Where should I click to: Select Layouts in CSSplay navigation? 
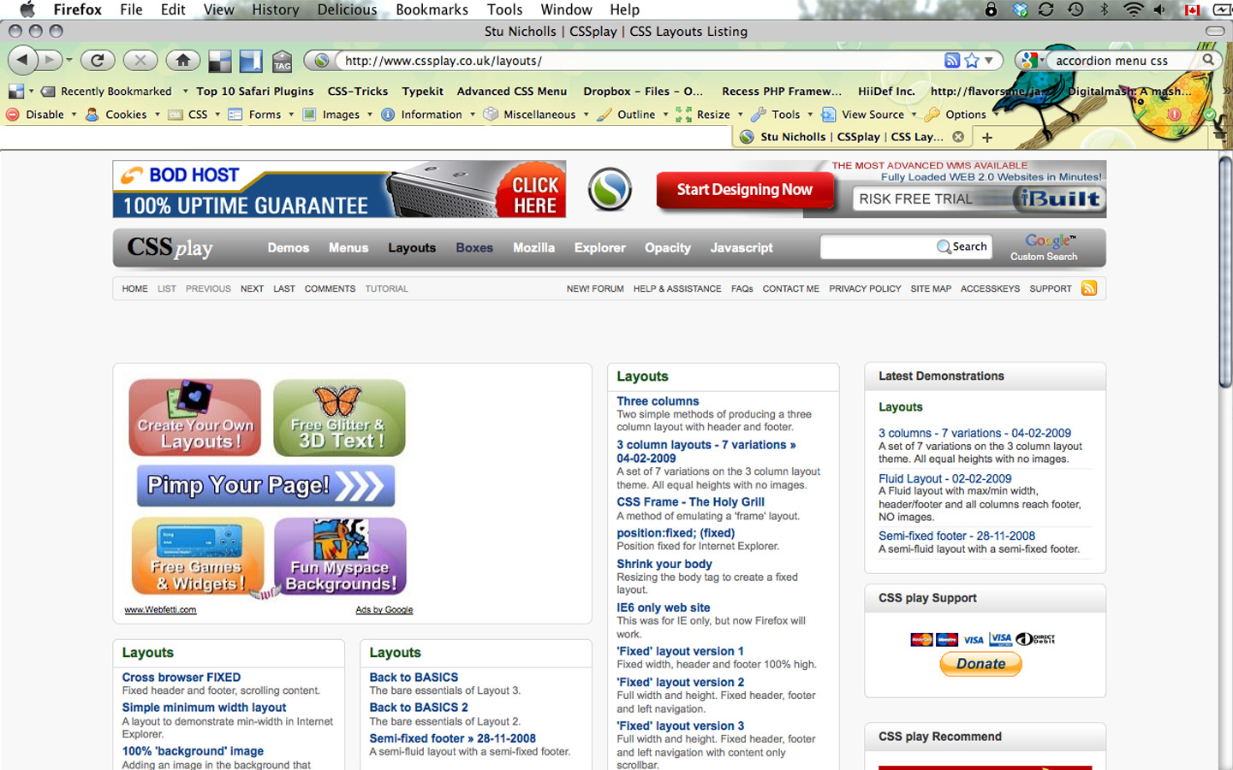tap(412, 248)
